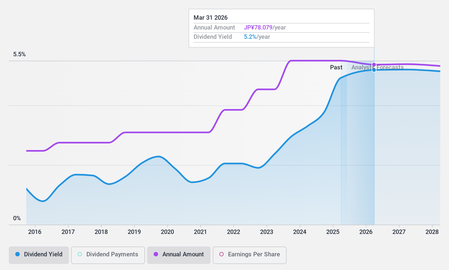Click the 2024 x-axis label
The image size is (449, 270).
[300, 232]
